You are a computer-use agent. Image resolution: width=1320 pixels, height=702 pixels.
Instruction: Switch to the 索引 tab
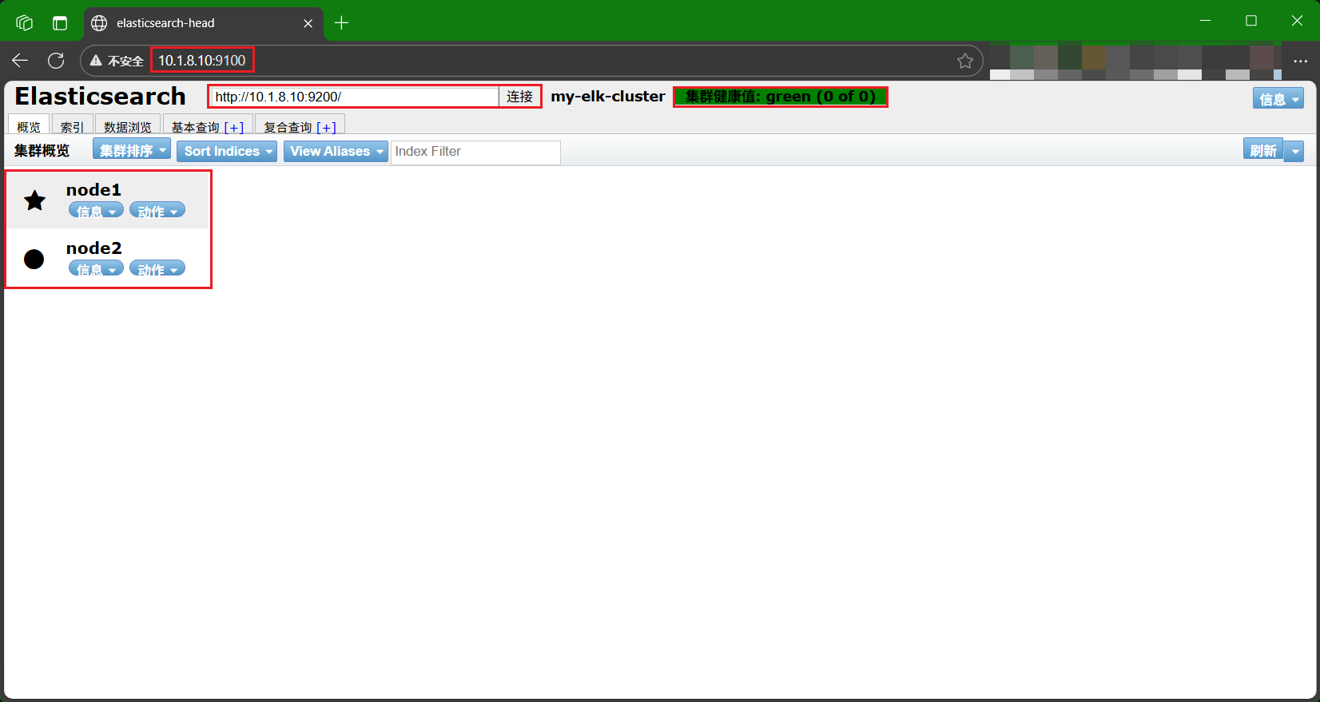point(72,125)
